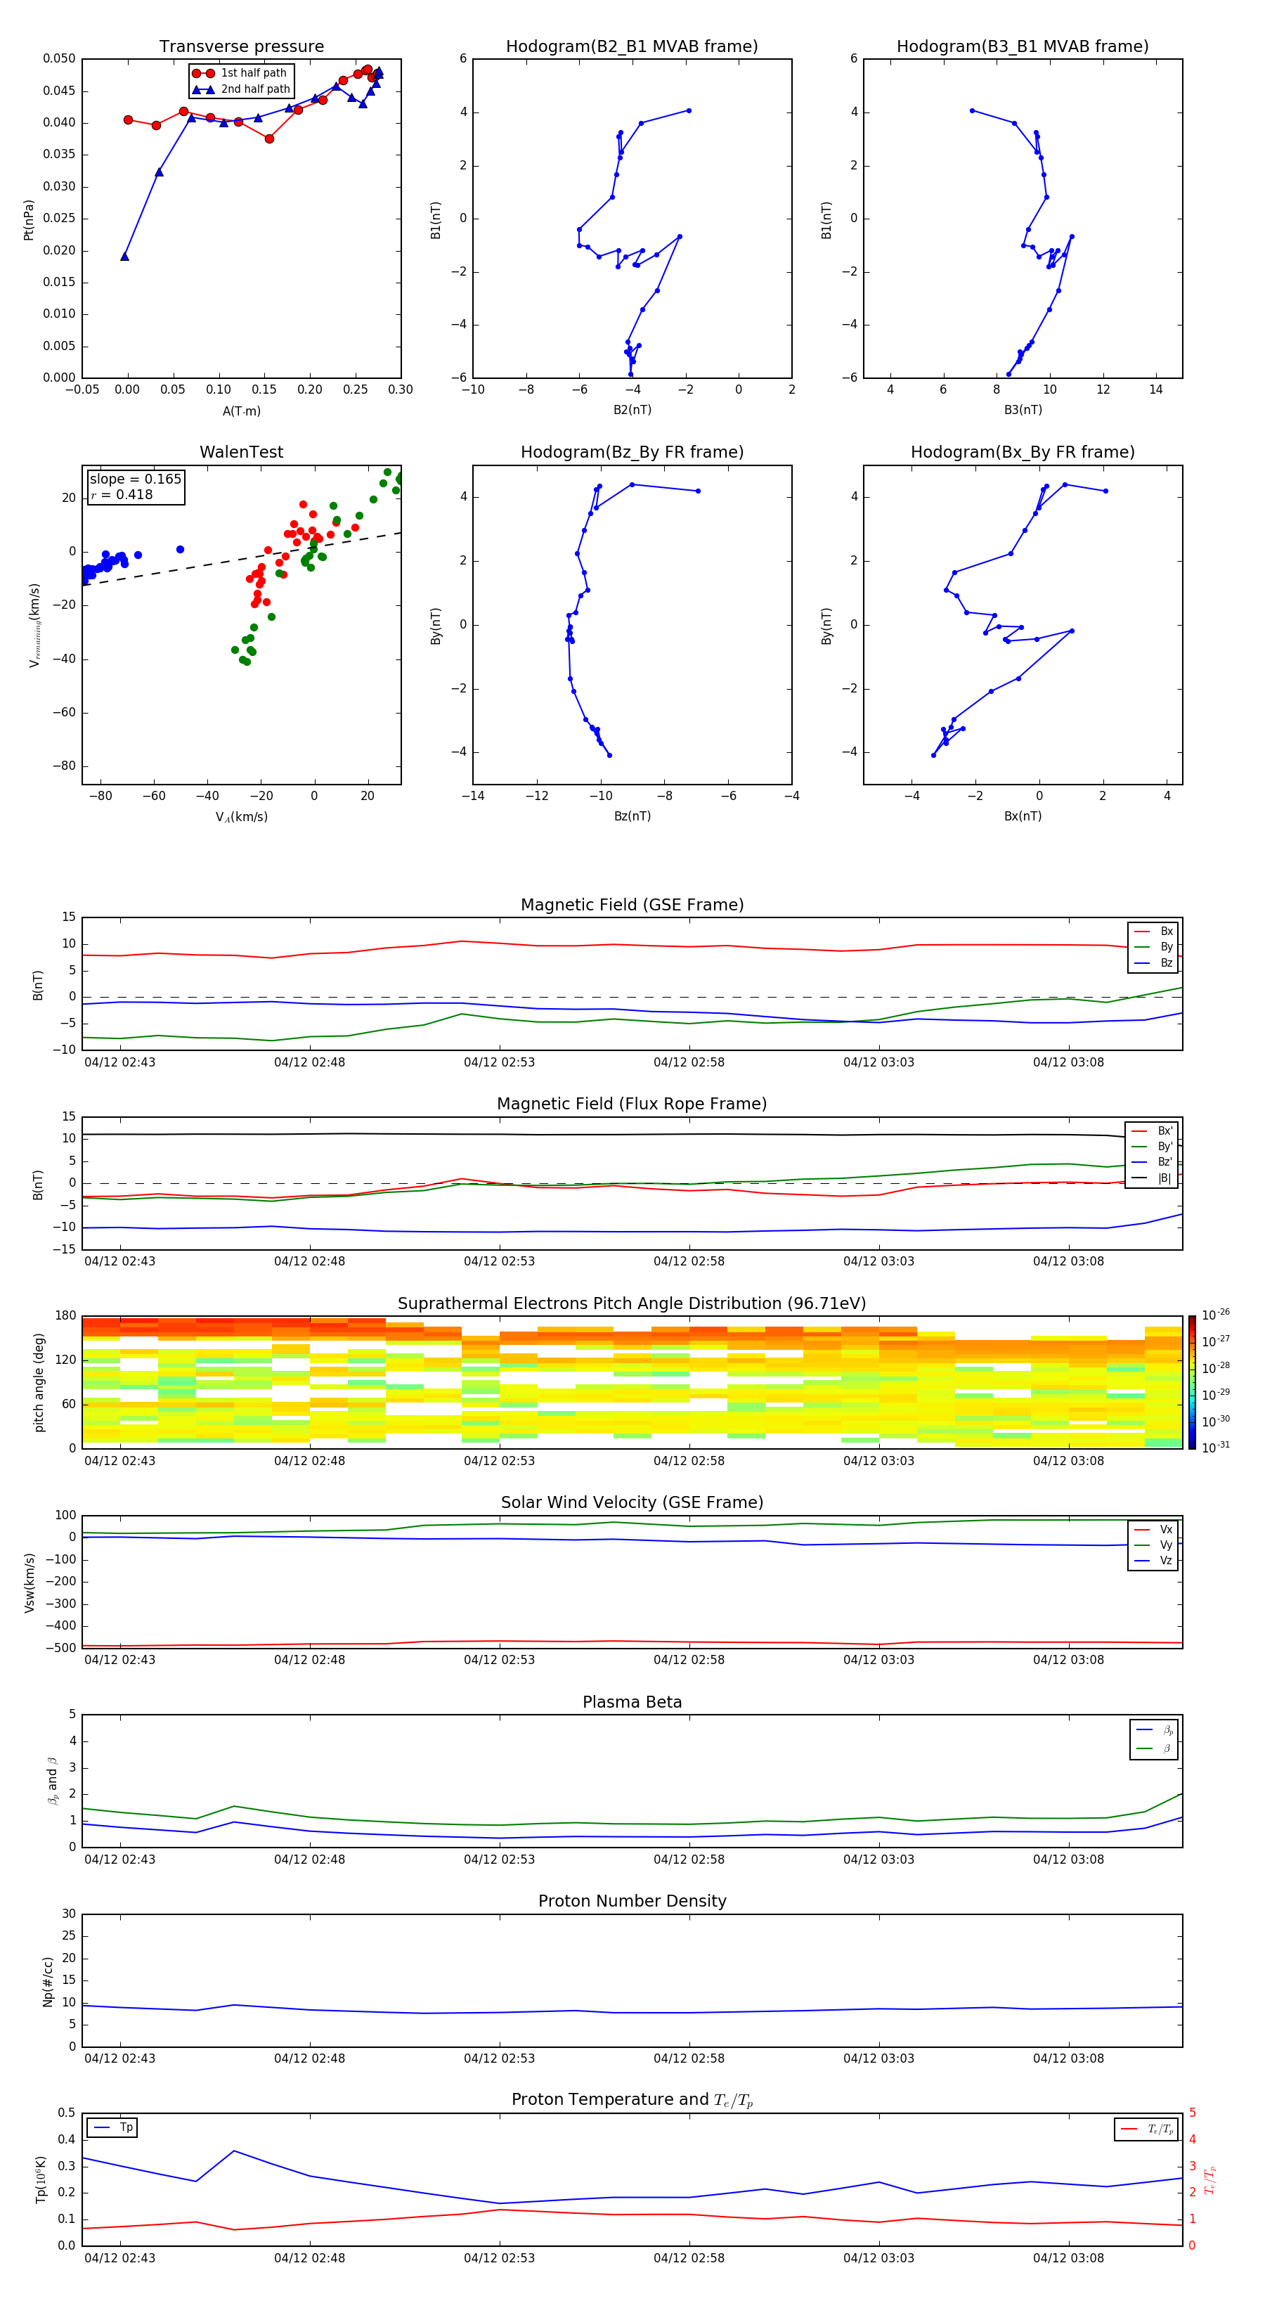Click the pitch angle (deg) y-axis label
This screenshot has width=1265, height=2320.
[39, 1382]
